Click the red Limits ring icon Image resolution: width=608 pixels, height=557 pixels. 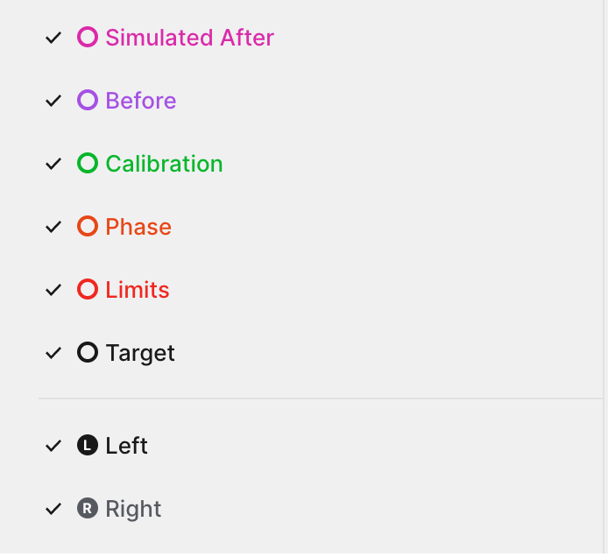tap(88, 289)
